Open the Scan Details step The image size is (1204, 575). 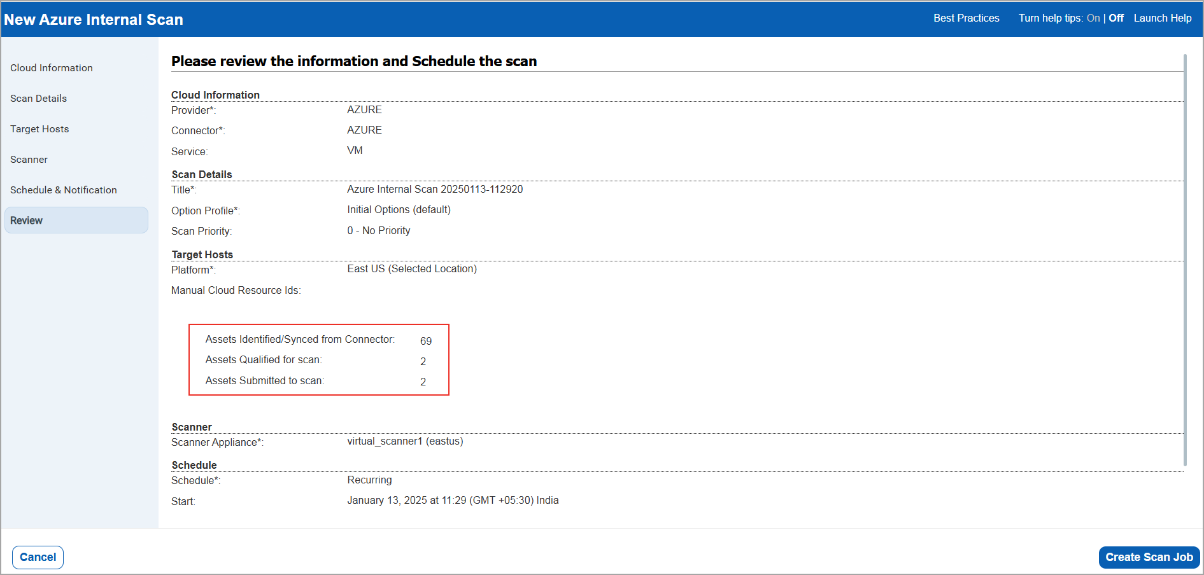pos(38,98)
